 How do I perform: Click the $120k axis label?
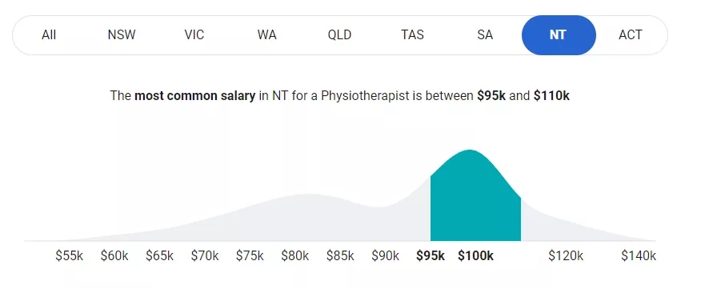click(x=566, y=256)
